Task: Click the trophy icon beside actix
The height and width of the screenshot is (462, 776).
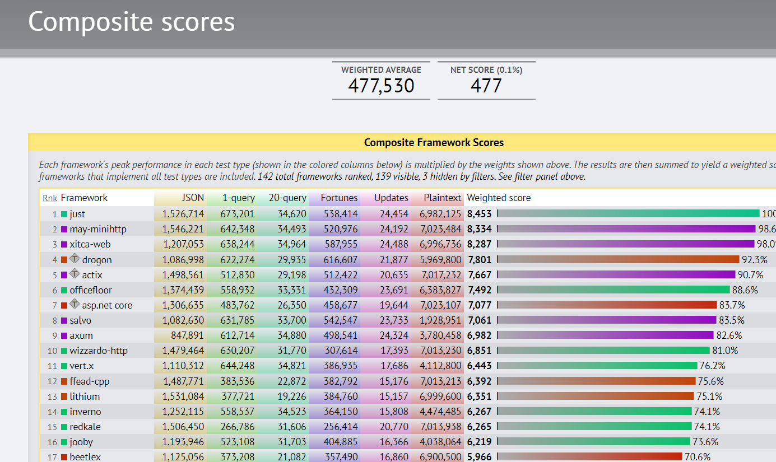Action: [x=75, y=274]
